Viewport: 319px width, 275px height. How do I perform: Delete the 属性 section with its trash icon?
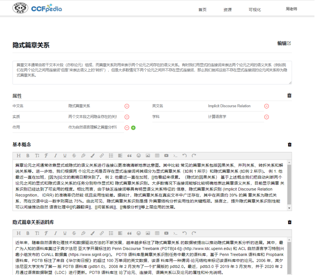289,95
